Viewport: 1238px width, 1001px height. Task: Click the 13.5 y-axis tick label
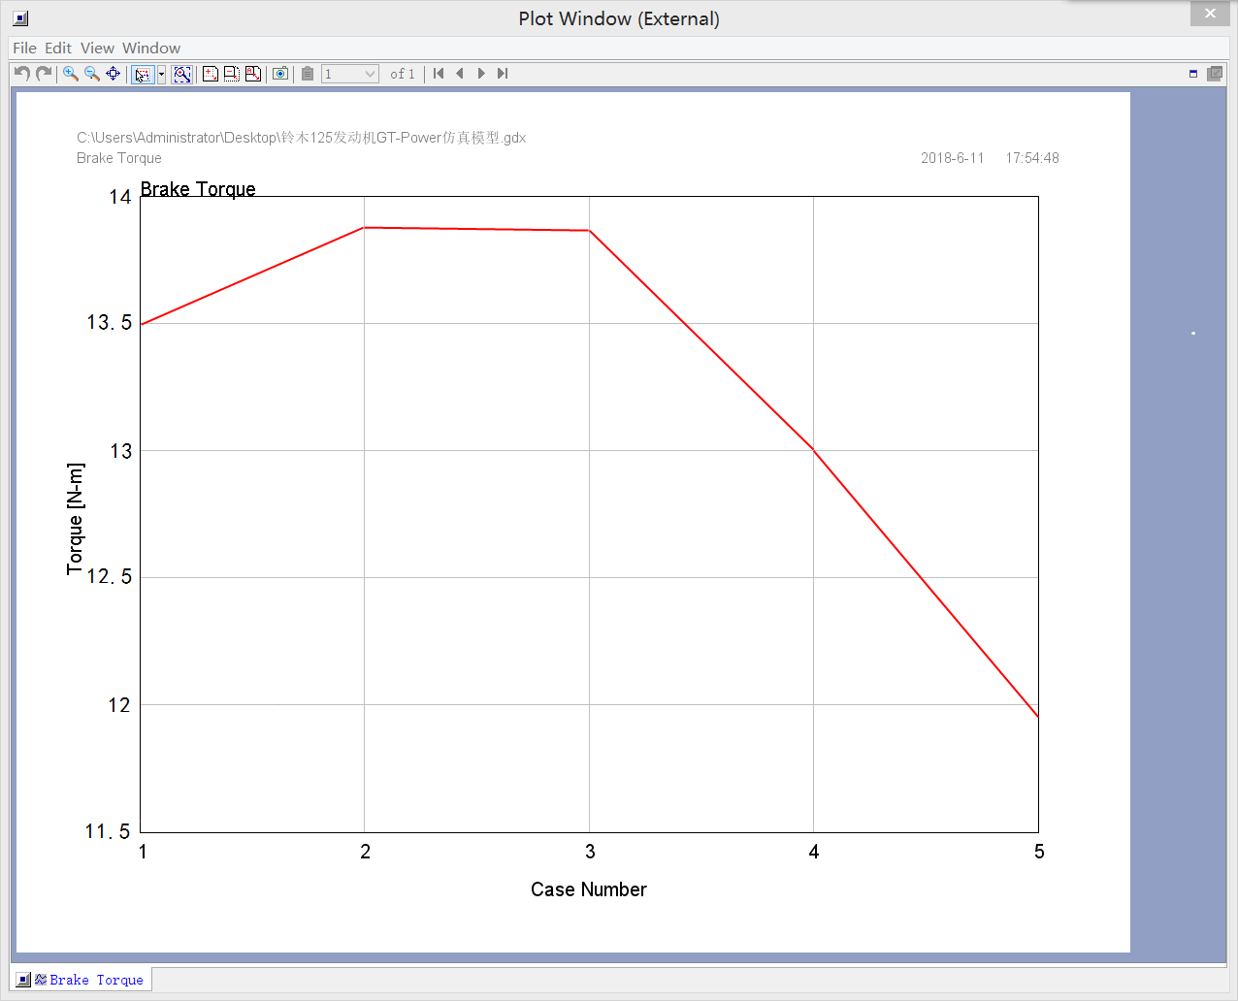[x=109, y=323]
